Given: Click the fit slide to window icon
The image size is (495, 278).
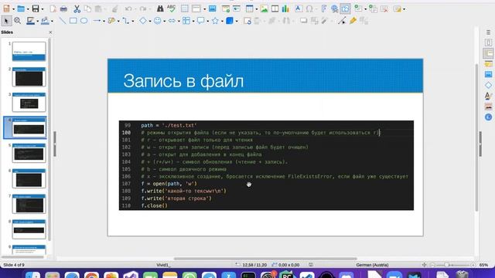Looking at the screenshot, I should click(x=424, y=265).
